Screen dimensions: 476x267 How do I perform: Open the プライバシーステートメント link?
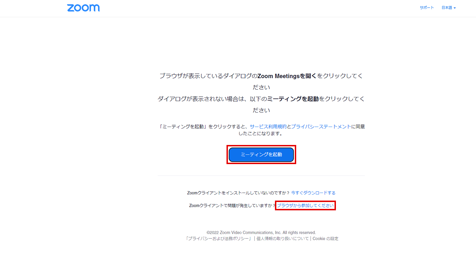(321, 127)
